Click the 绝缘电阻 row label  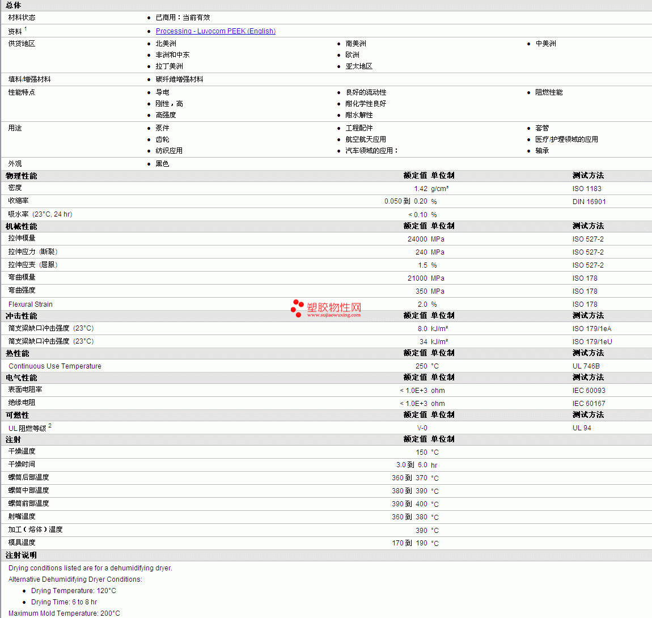(22, 403)
